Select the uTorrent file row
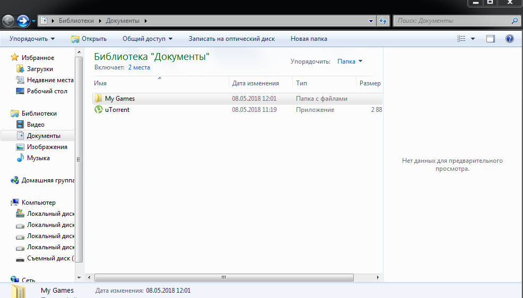The image size is (523, 298). pyautogui.click(x=237, y=110)
